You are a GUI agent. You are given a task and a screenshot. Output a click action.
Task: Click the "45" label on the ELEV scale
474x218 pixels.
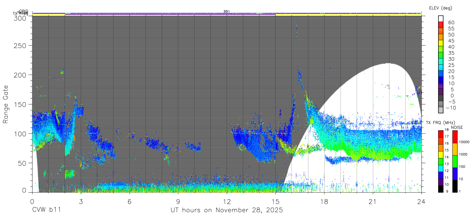coord(450,41)
